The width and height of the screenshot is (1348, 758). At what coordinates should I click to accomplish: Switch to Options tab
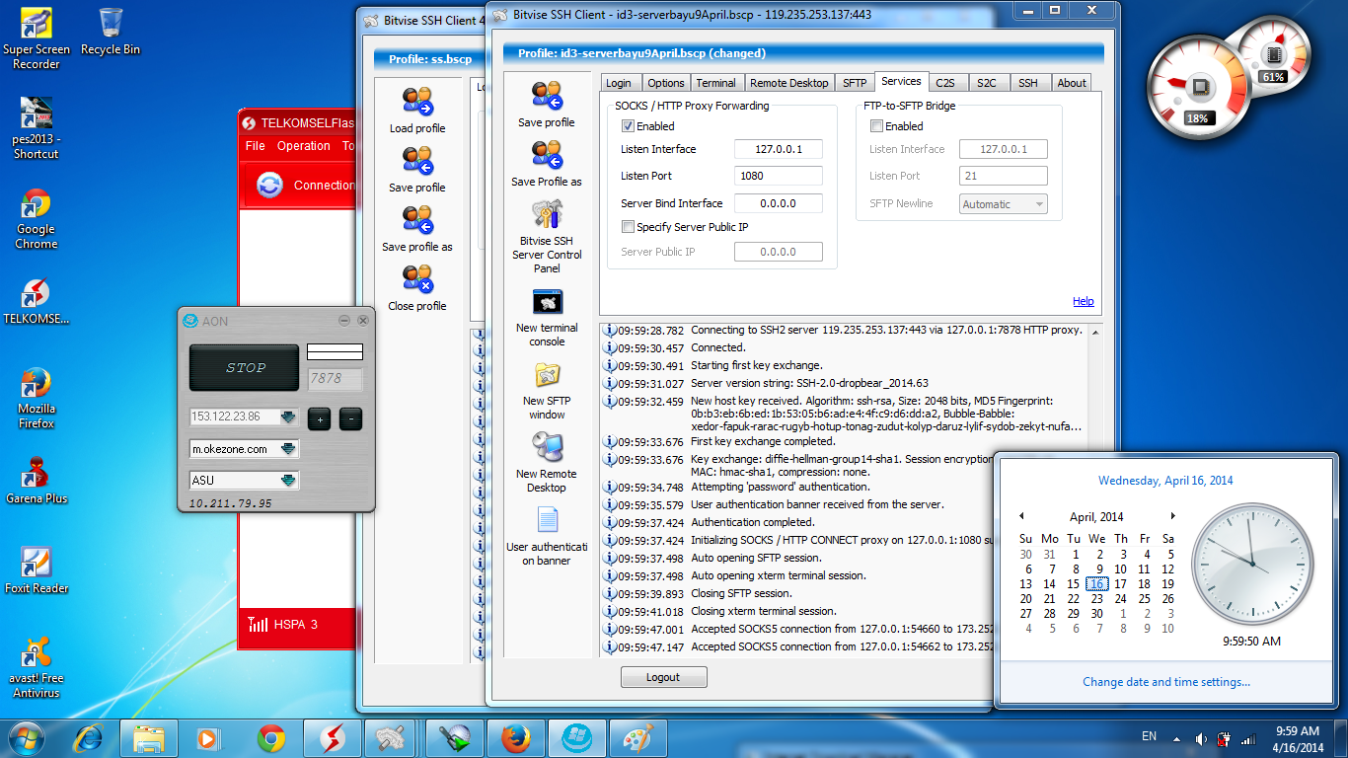tap(666, 83)
